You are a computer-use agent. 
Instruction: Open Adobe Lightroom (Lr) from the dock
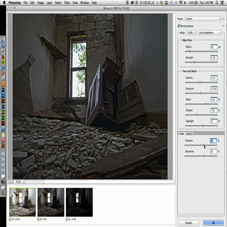3,107
